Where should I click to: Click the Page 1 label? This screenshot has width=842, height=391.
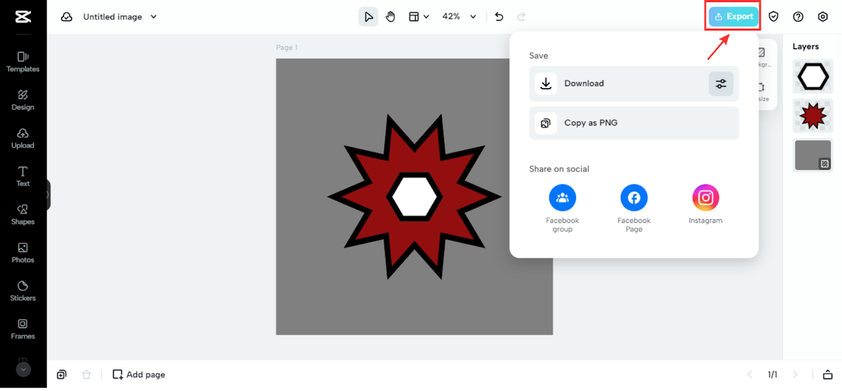[287, 47]
